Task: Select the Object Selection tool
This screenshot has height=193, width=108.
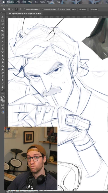Action: pyautogui.click(x=3, y=28)
